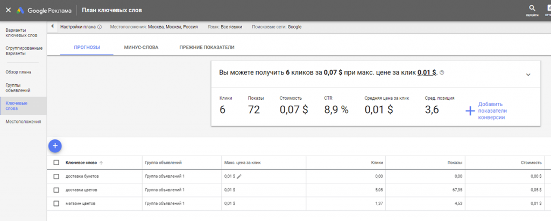The width and height of the screenshot is (551, 221).
Task: Sort by Ключевое слово column header
Action: 81,163
